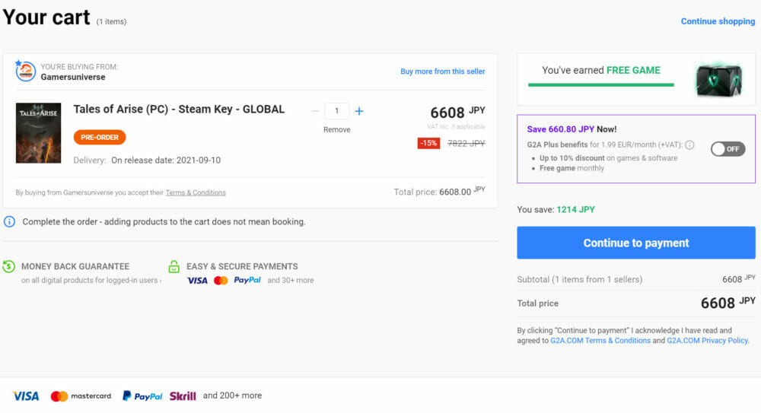Click the Tales of Arise cover thumbnail

click(38, 133)
